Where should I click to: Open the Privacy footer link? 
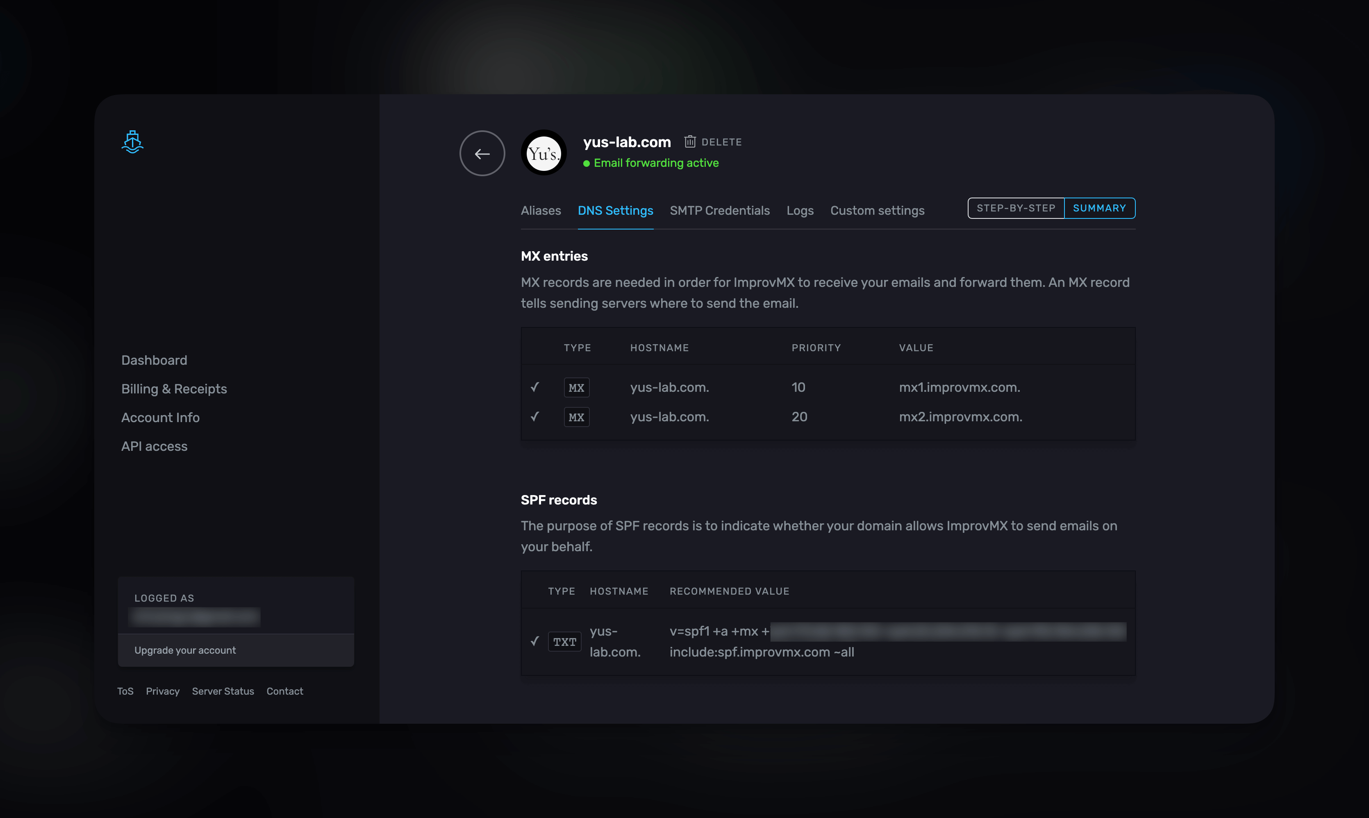163,691
